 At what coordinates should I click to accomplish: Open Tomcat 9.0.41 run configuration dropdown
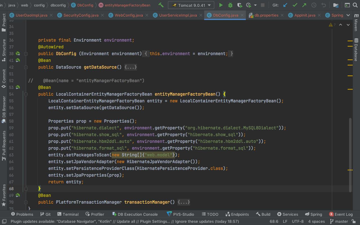click(x=191, y=5)
